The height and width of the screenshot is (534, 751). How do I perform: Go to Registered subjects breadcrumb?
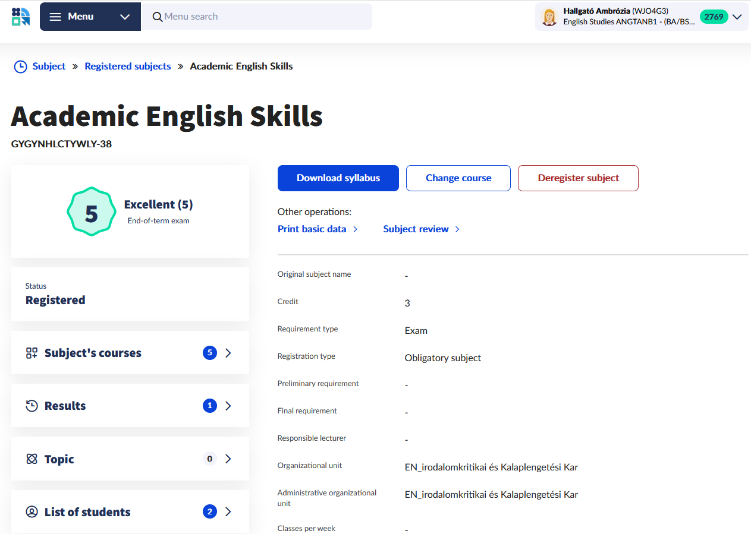point(128,67)
